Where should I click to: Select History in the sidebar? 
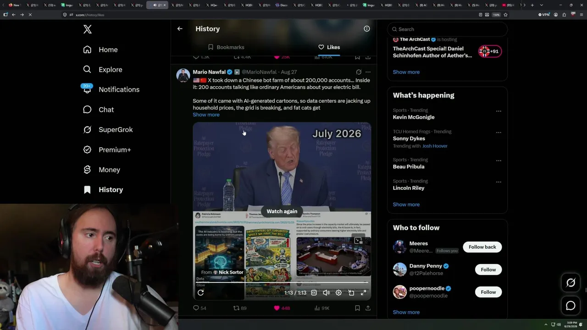pos(103,190)
